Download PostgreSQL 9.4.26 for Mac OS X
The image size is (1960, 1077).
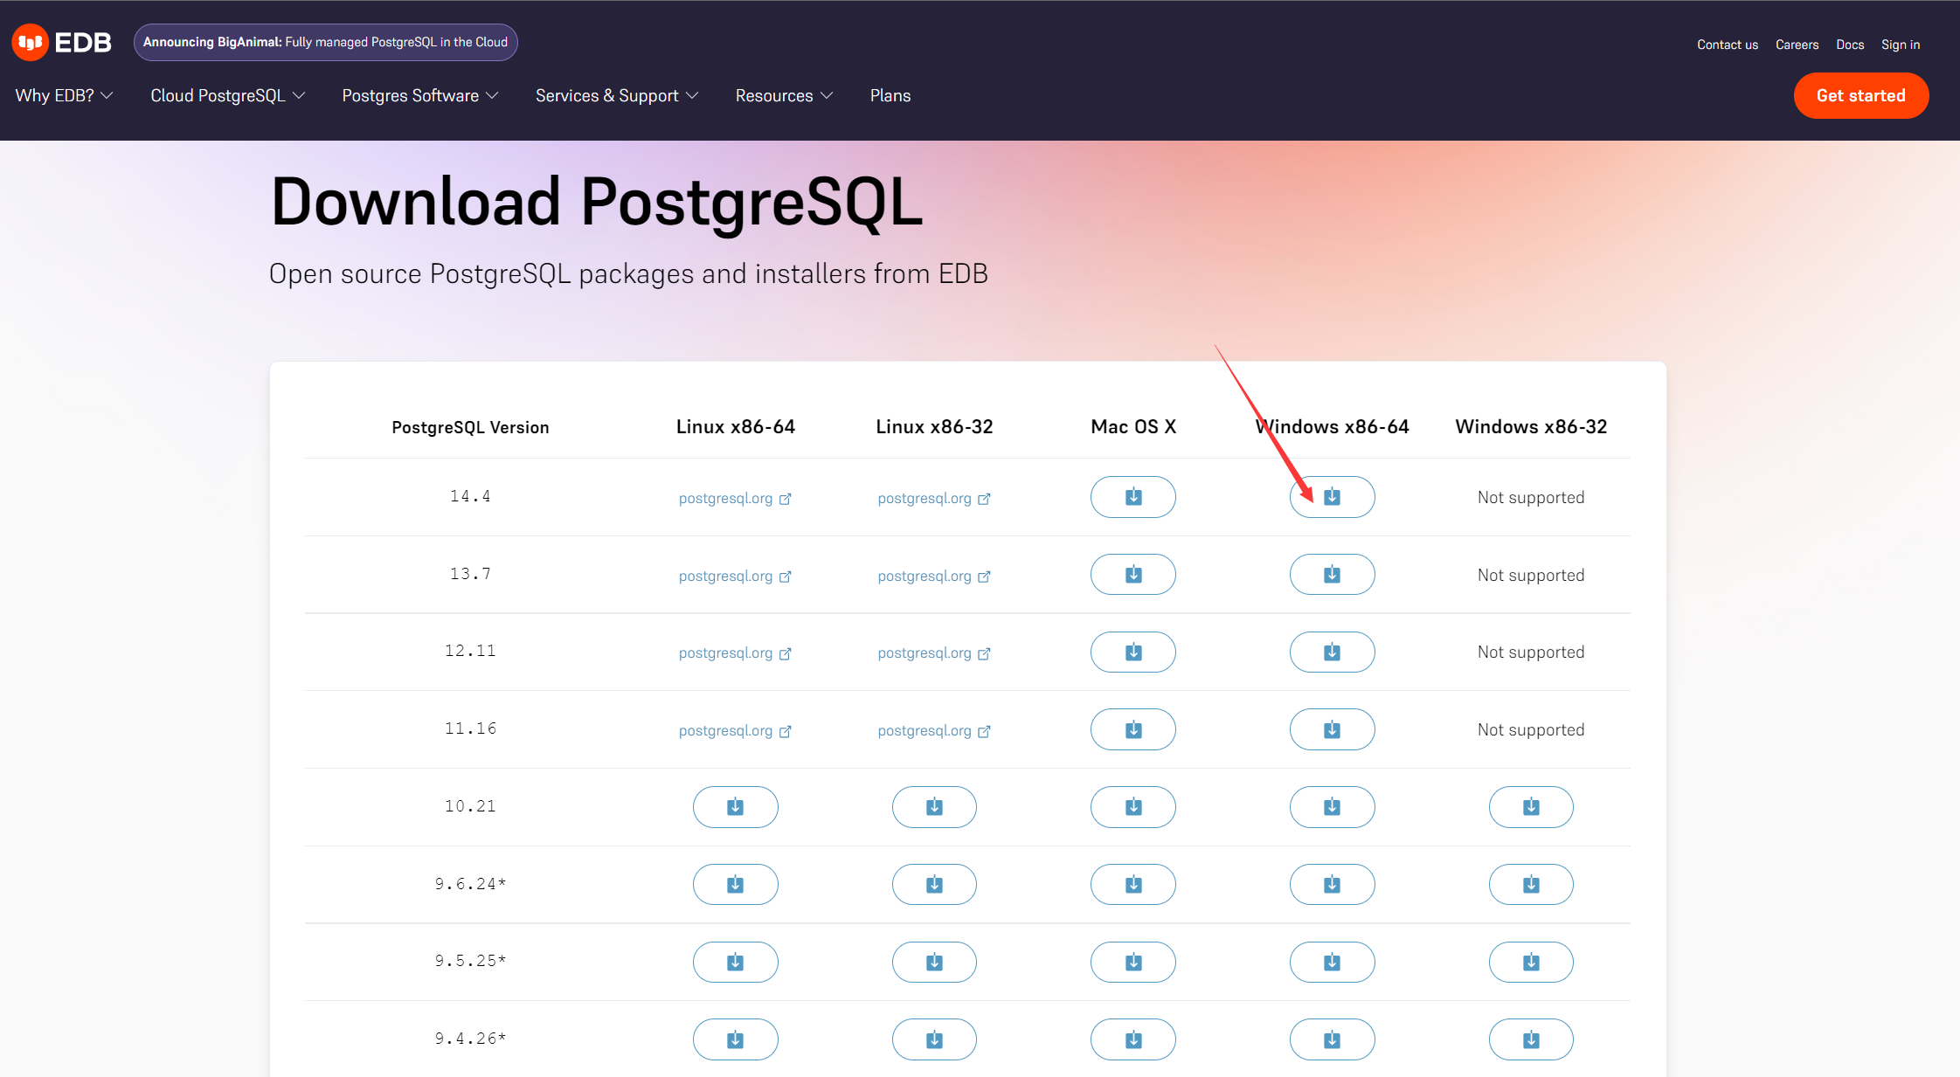(x=1132, y=1039)
